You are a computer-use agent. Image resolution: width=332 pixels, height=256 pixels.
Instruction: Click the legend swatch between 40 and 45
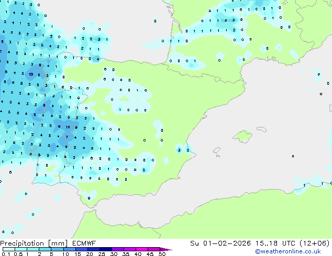click(x=142, y=249)
